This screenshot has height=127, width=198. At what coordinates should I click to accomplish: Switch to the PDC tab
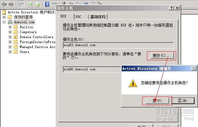tap(81, 17)
